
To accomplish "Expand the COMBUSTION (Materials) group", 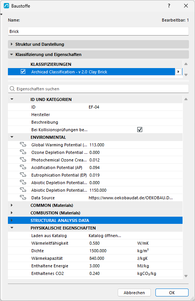I will tap(12, 213).
